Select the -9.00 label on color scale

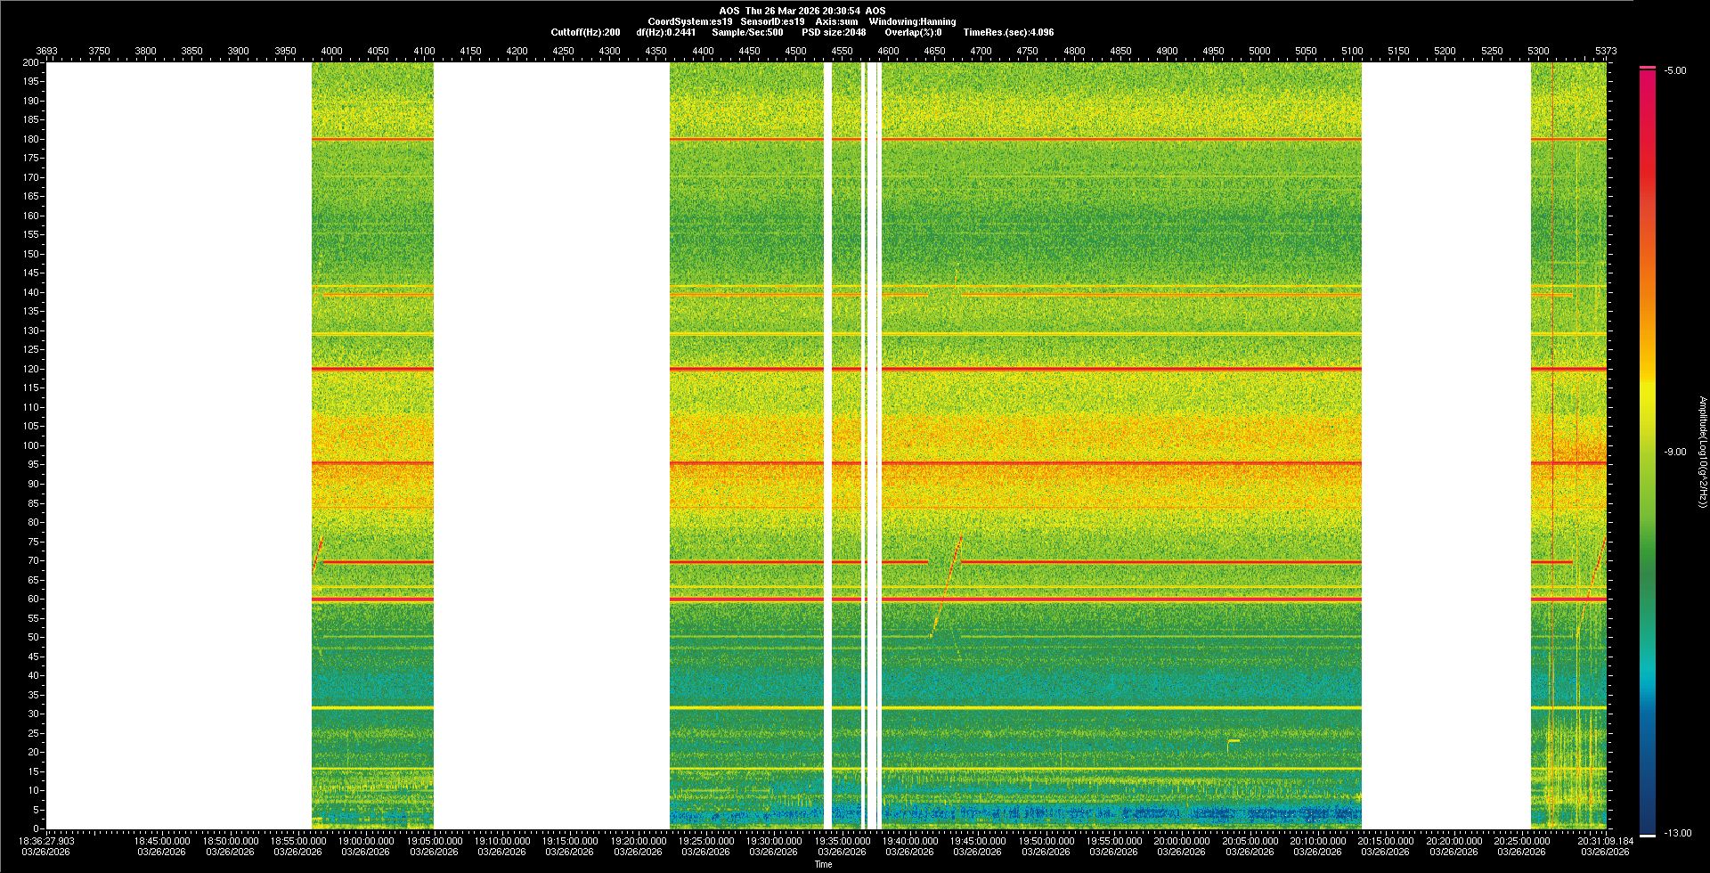(1674, 453)
